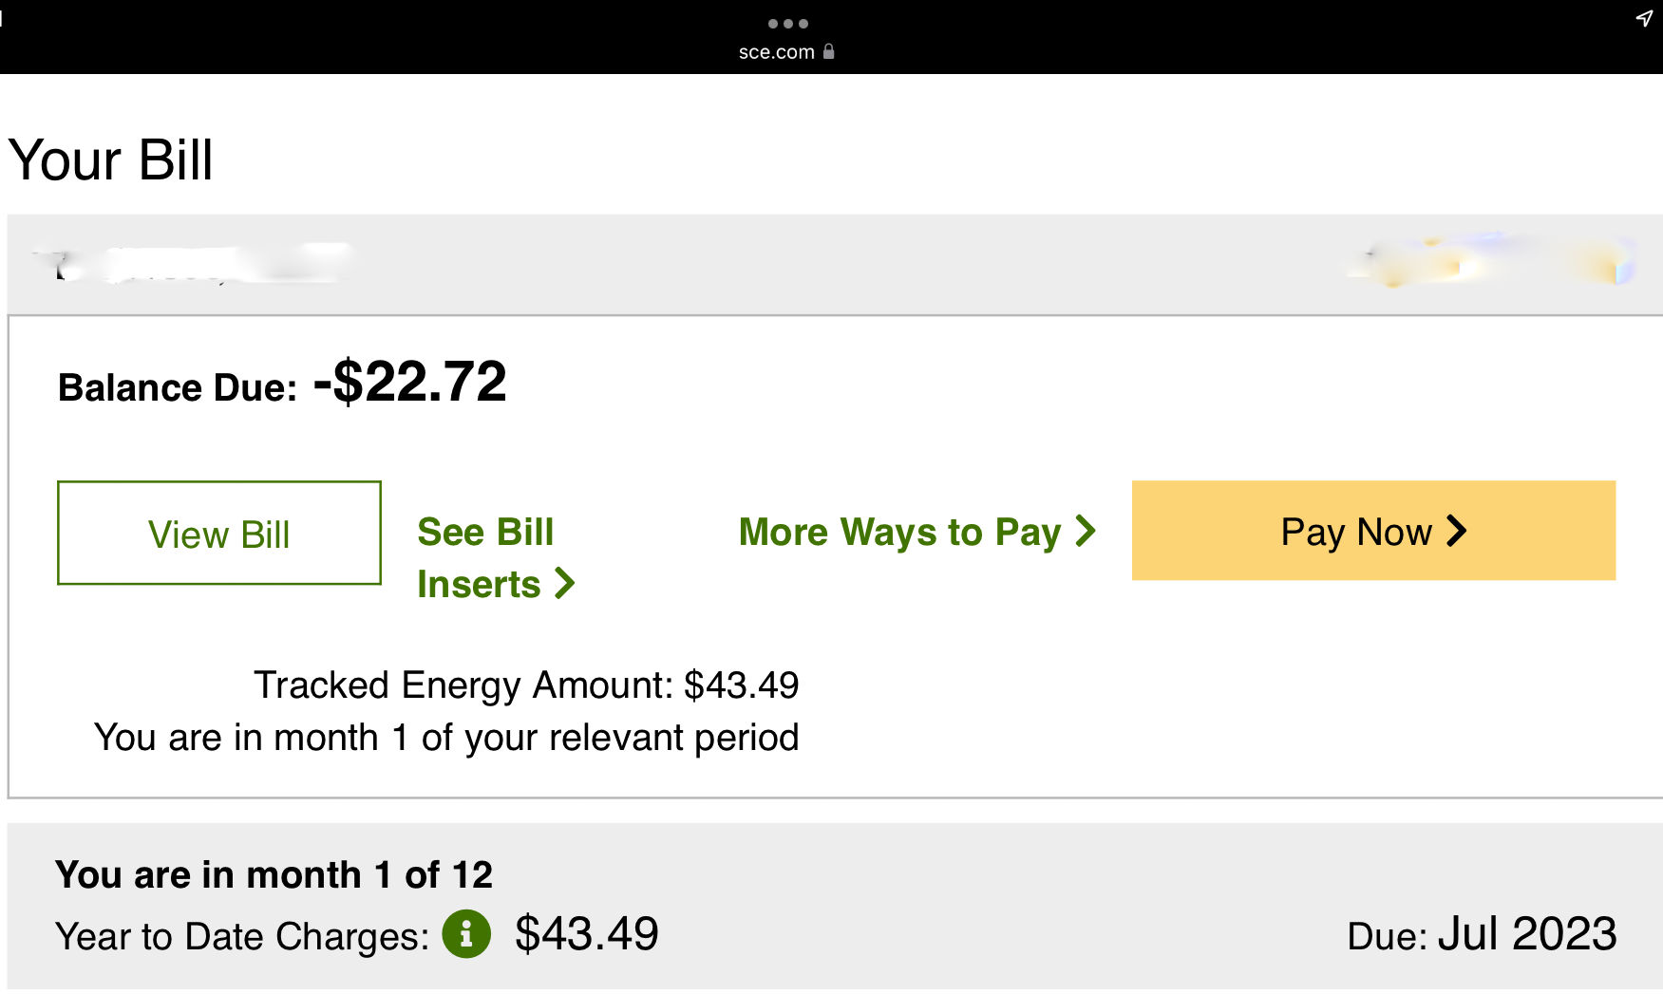Tap the lock icon beside sce.com

click(829, 51)
